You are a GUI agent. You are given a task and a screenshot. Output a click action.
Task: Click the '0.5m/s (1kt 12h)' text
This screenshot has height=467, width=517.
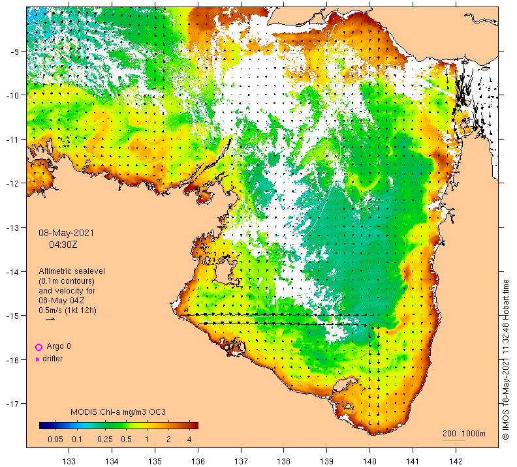68,310
